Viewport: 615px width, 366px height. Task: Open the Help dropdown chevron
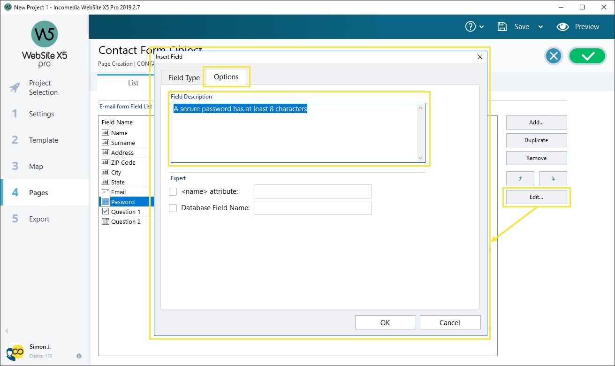pos(482,27)
